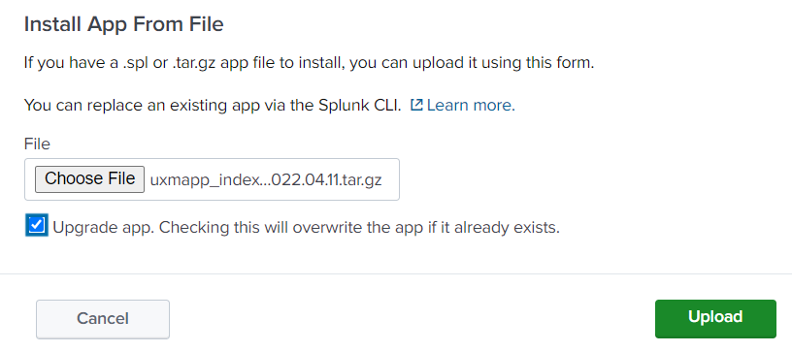This screenshot has width=792, height=352.
Task: Click 'upload it using this form' text
Action: (x=472, y=64)
